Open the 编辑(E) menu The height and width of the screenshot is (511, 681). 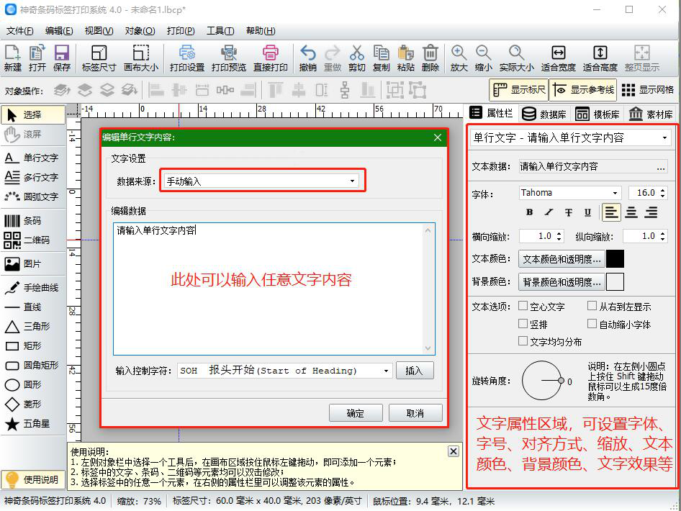coord(59,31)
